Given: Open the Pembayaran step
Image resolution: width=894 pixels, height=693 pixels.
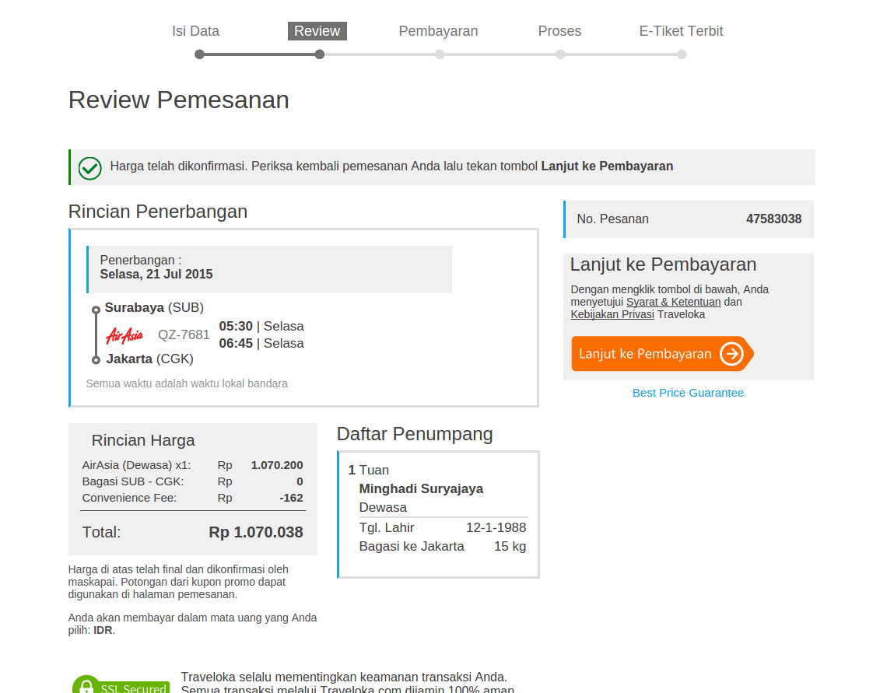Looking at the screenshot, I should pyautogui.click(x=438, y=31).
